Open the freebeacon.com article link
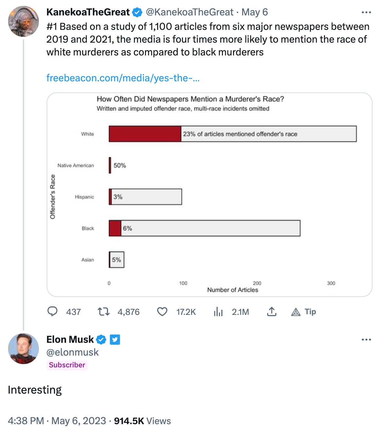The height and width of the screenshot is (433, 379). click(x=123, y=78)
